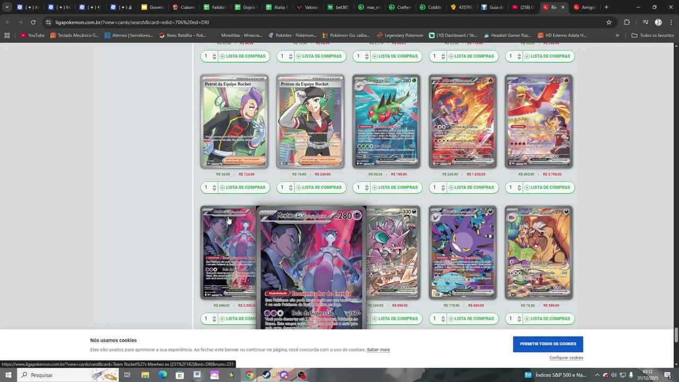Switch to the Cubone tab
The height and width of the screenshot is (382, 679).
[184, 7]
